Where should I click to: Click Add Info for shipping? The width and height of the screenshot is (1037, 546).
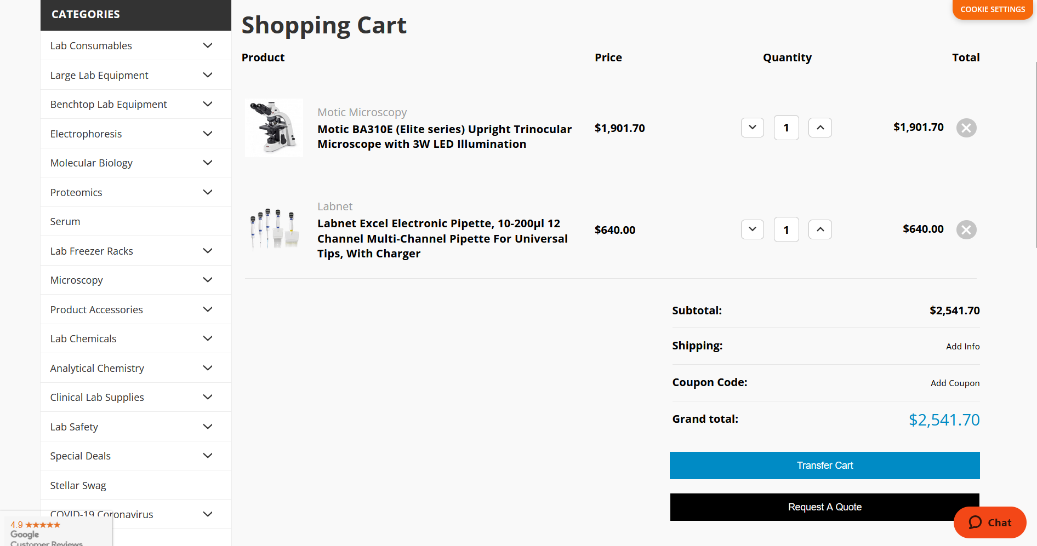[962, 346]
